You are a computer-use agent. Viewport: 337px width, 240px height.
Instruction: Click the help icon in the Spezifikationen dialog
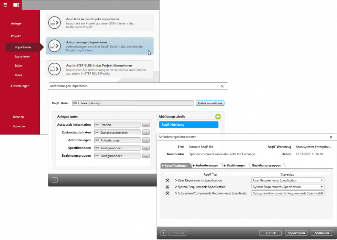163,233
